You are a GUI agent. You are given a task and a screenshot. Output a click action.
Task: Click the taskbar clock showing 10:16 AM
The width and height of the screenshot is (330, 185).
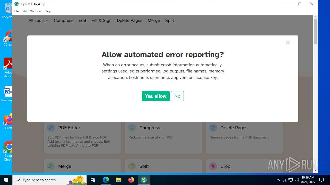point(308,180)
